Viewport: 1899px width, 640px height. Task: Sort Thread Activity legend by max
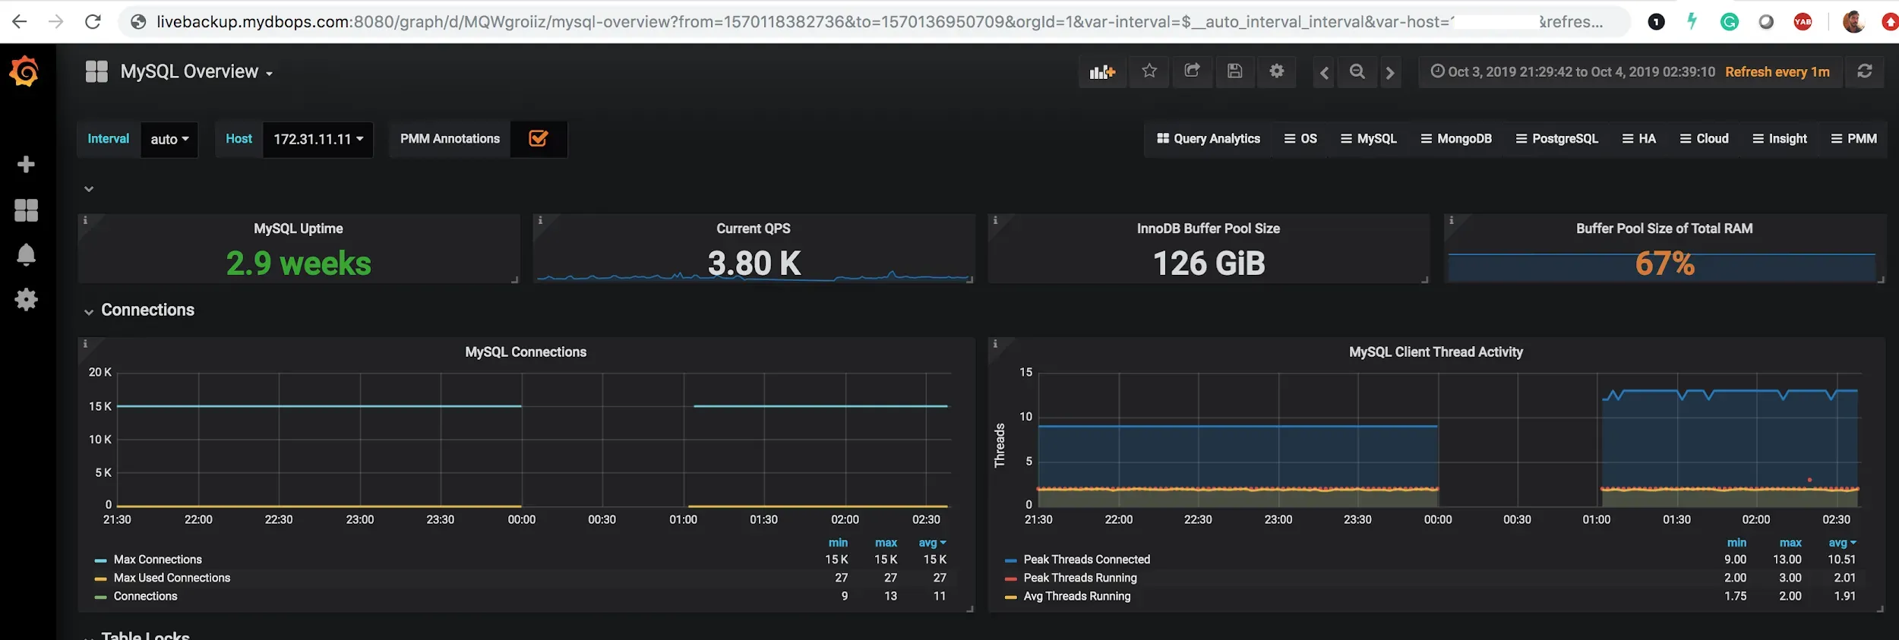(1790, 543)
